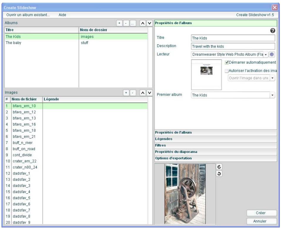Uncheck Démarrer automatiquement
This screenshot has width=281, height=228.
click(227, 62)
